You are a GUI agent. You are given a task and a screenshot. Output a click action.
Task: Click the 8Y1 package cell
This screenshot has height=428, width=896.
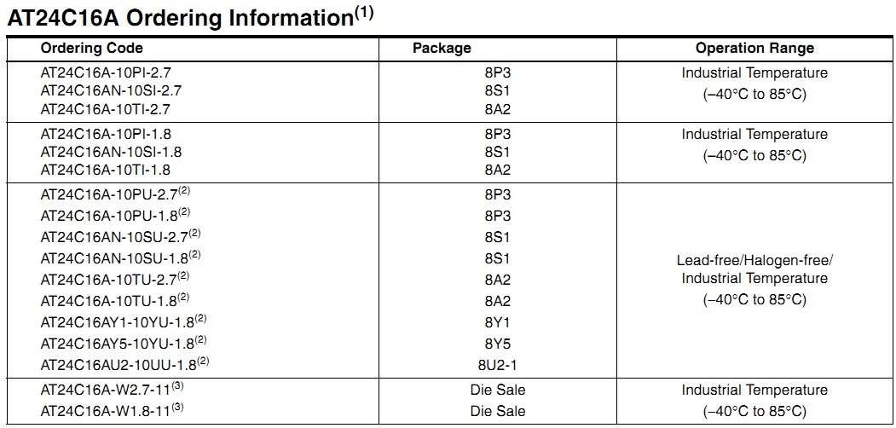click(498, 323)
